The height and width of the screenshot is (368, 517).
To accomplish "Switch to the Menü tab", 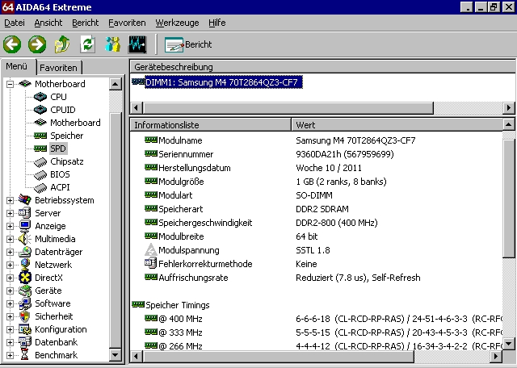I will tap(16, 66).
